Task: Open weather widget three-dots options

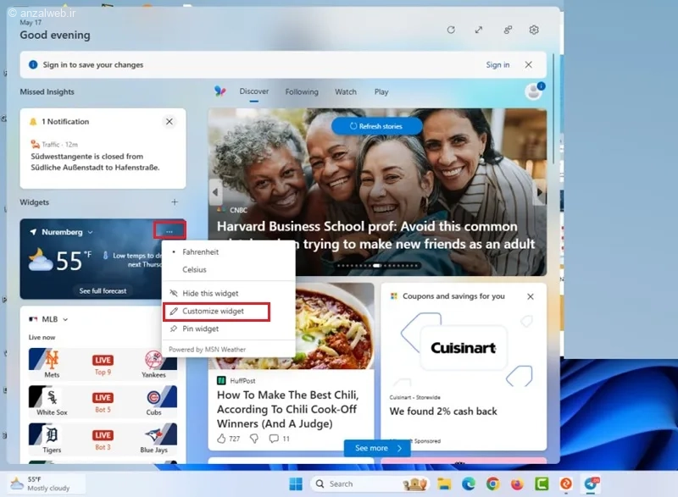Action: pyautogui.click(x=169, y=231)
